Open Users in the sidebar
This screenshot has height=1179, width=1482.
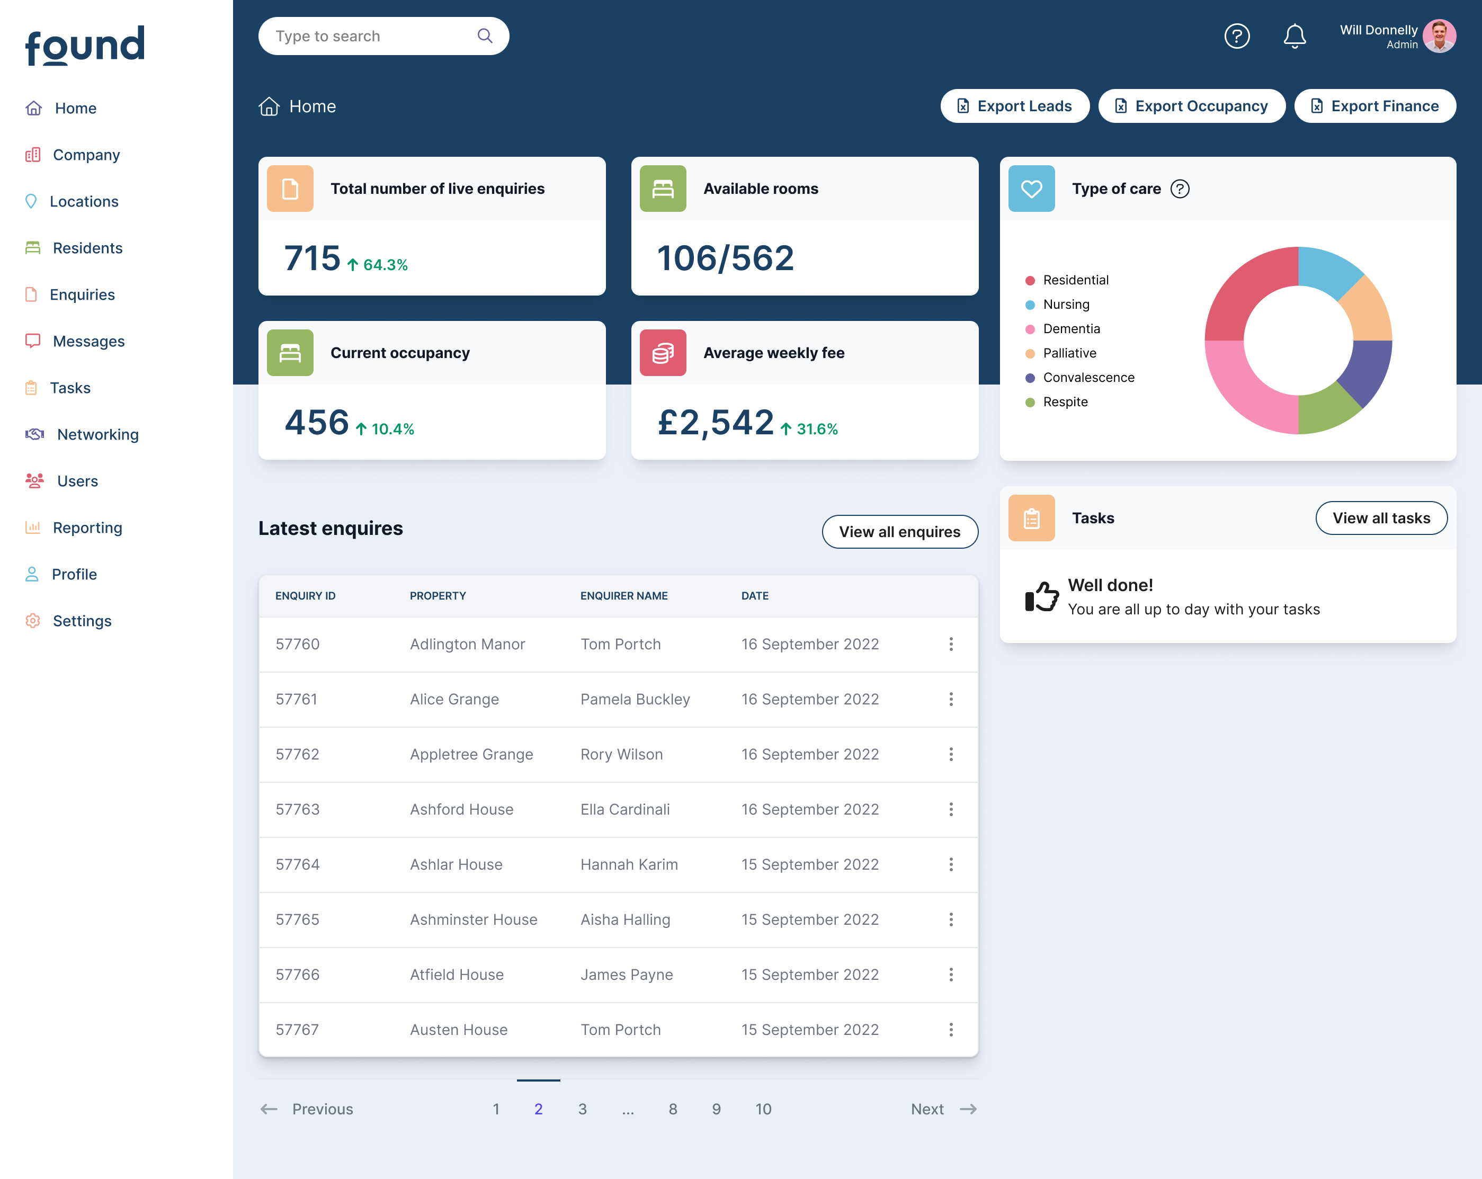pos(62,481)
